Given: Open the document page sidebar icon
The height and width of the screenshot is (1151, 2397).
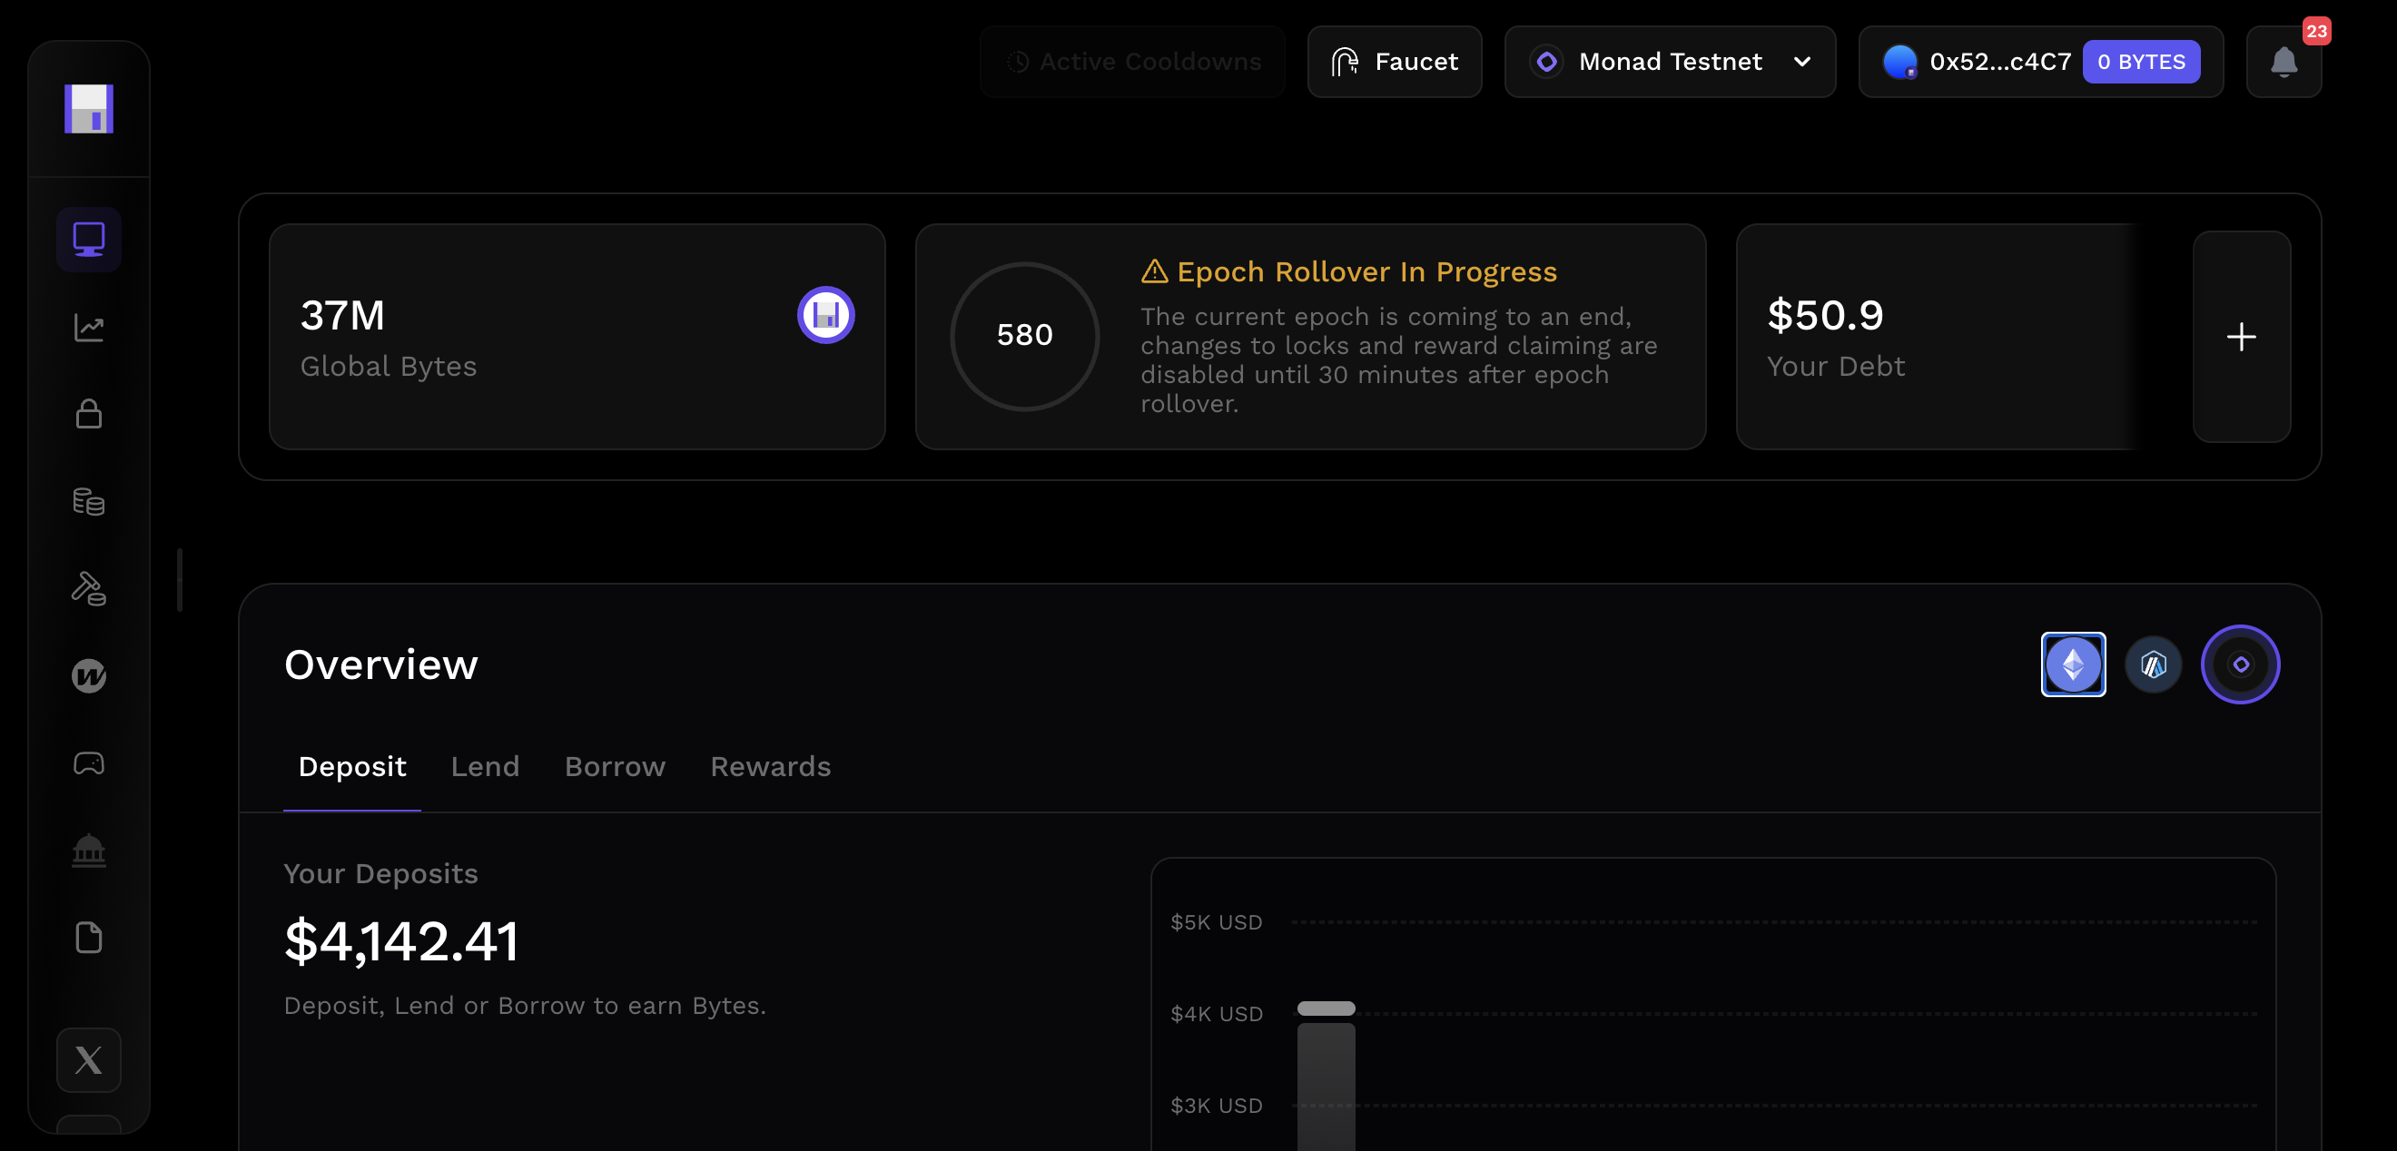Looking at the screenshot, I should tap(88, 938).
